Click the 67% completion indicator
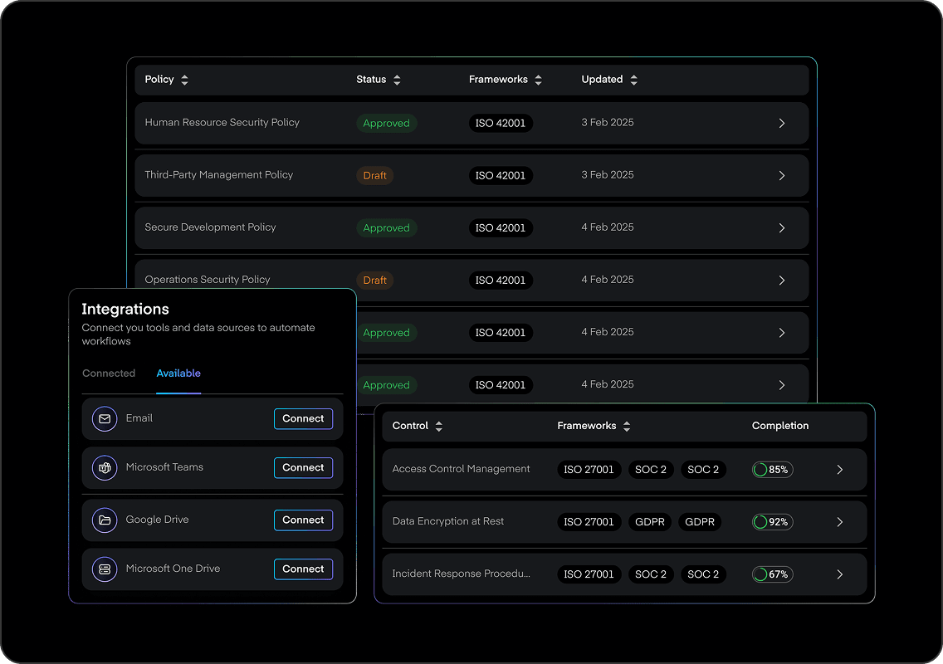 point(772,574)
